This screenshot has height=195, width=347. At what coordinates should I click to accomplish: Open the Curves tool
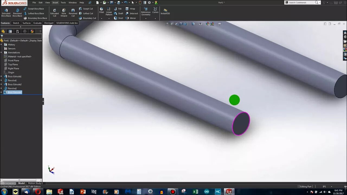click(155, 10)
